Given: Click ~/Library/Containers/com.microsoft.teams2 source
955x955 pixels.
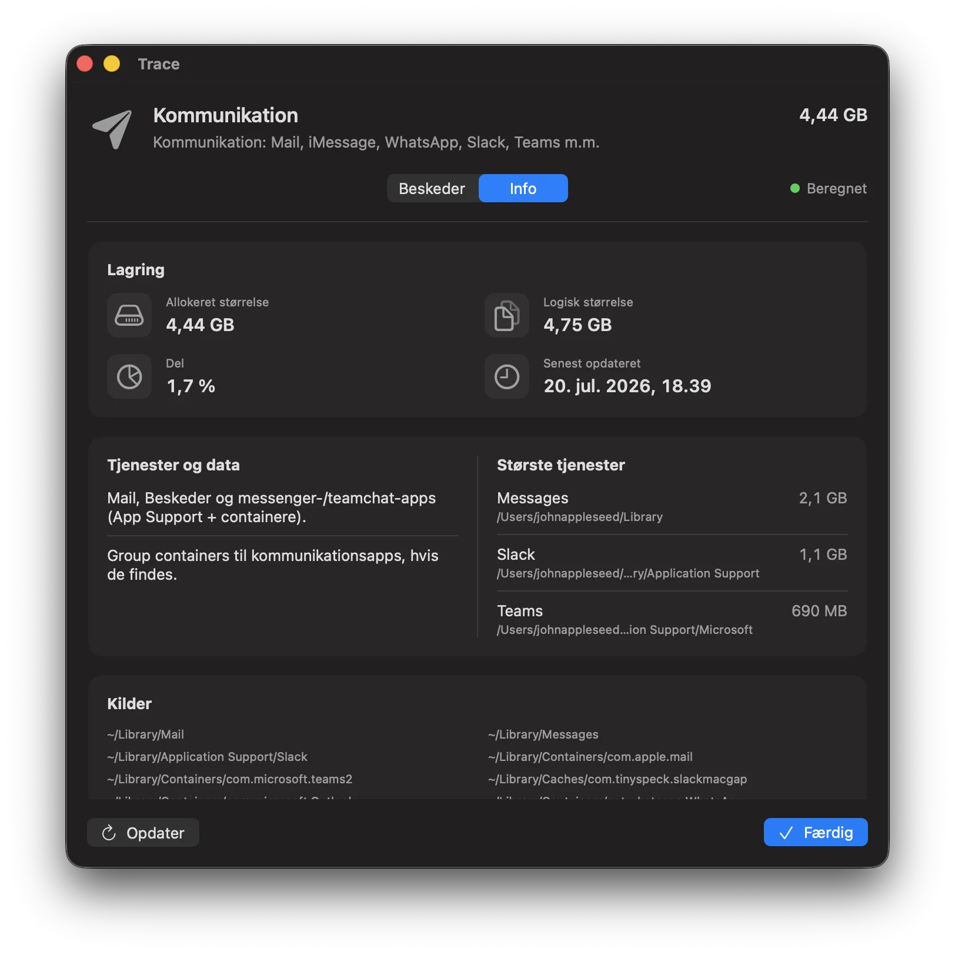Looking at the screenshot, I should 230,779.
